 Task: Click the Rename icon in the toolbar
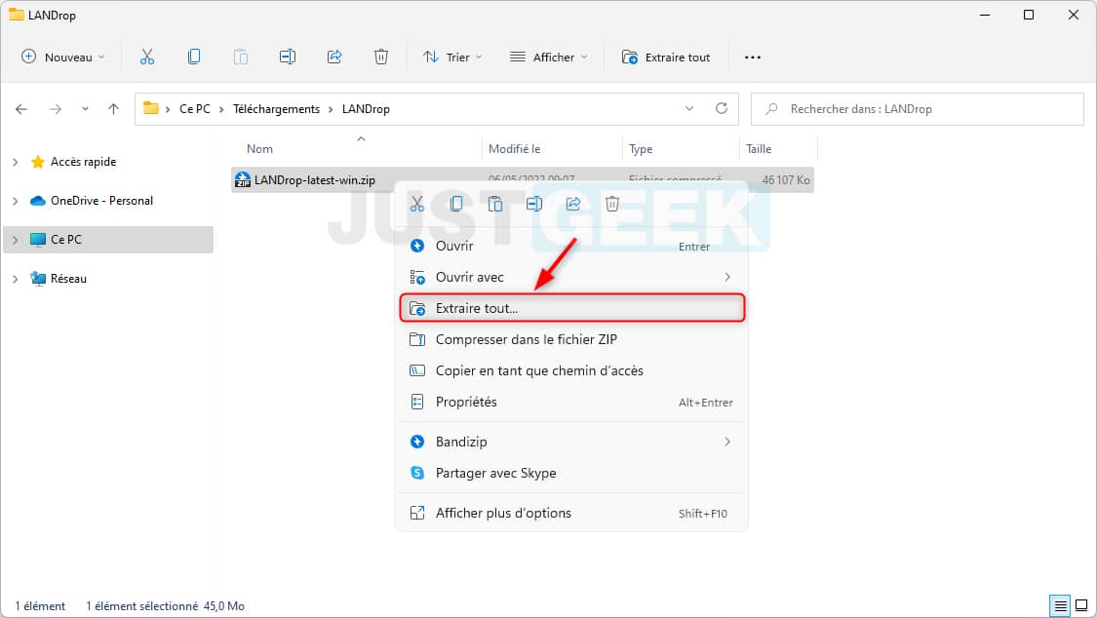[x=288, y=58]
